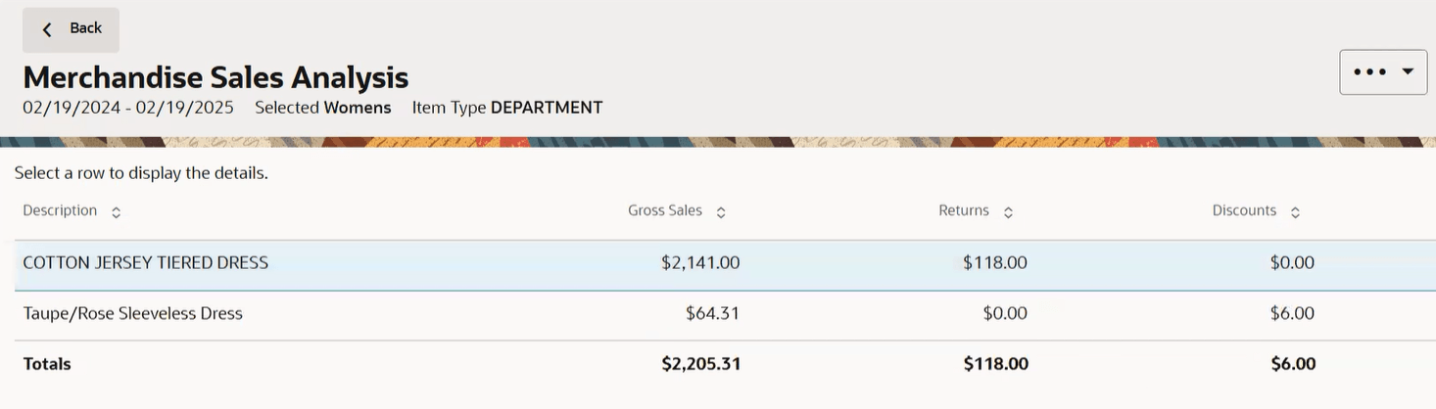Click the Discounts column sort icon
The height and width of the screenshot is (409, 1436).
click(1295, 212)
